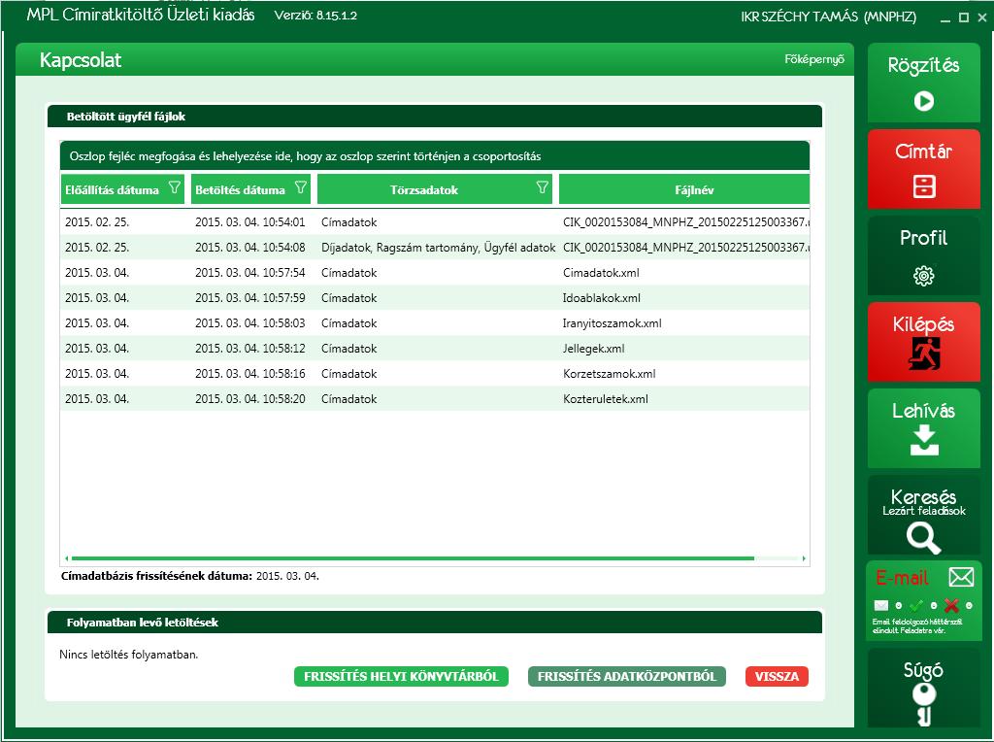
Task: Select the Idoablakok.xml file row
Action: tap(435, 298)
